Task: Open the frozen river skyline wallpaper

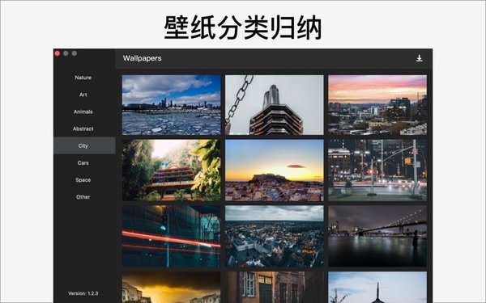Action: tap(171, 105)
